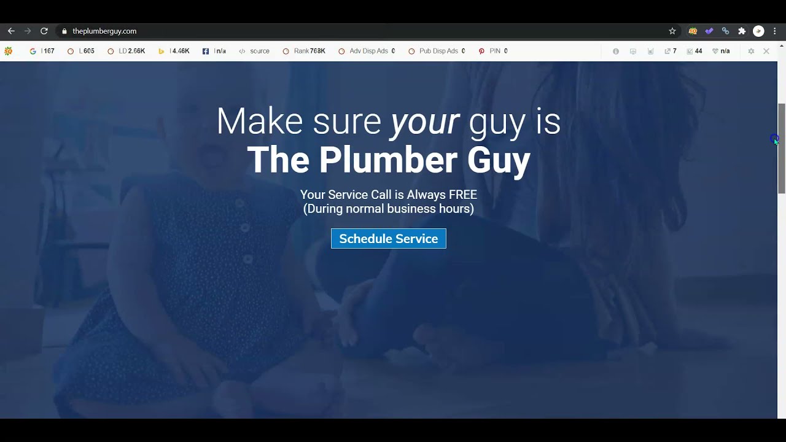Bookmark this page with the star icon
The height and width of the screenshot is (442, 786).
point(672,31)
